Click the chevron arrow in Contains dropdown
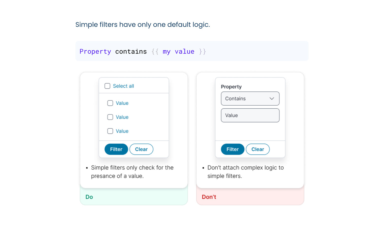 [272, 99]
